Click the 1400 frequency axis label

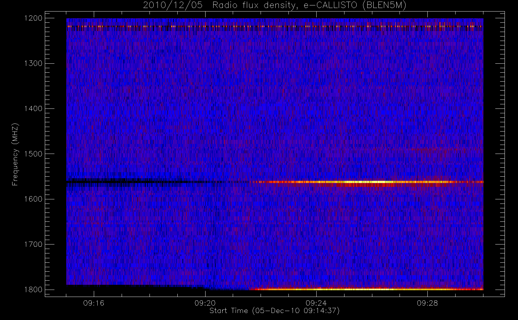coord(33,108)
